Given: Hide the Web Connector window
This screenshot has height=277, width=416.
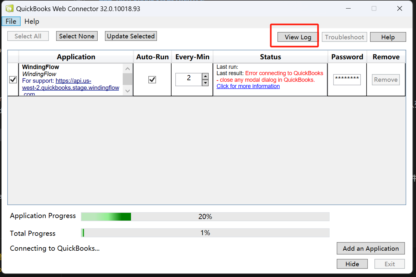Looking at the screenshot, I should 352,264.
